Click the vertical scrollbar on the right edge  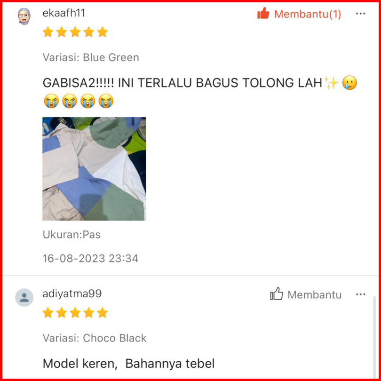coord(374,336)
